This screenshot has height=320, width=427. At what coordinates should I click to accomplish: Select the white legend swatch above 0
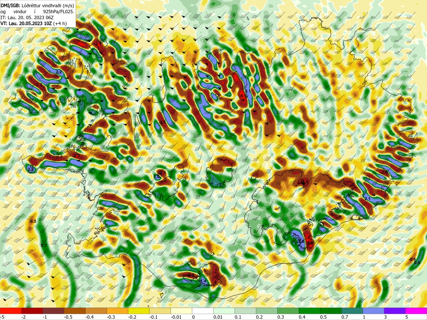(x=203, y=311)
